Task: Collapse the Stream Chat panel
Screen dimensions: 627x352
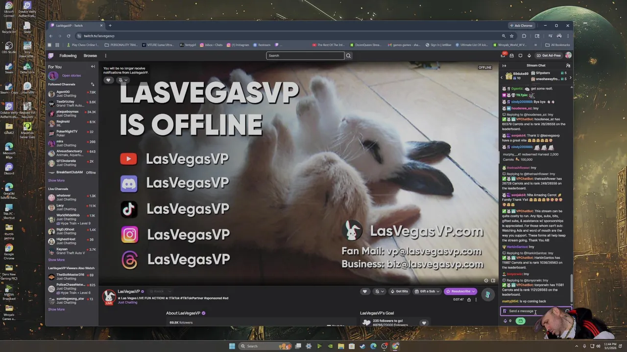Action: click(x=504, y=66)
